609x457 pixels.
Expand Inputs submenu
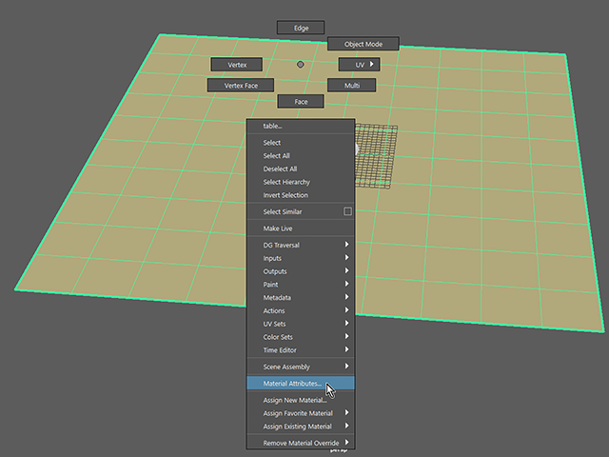click(x=301, y=258)
